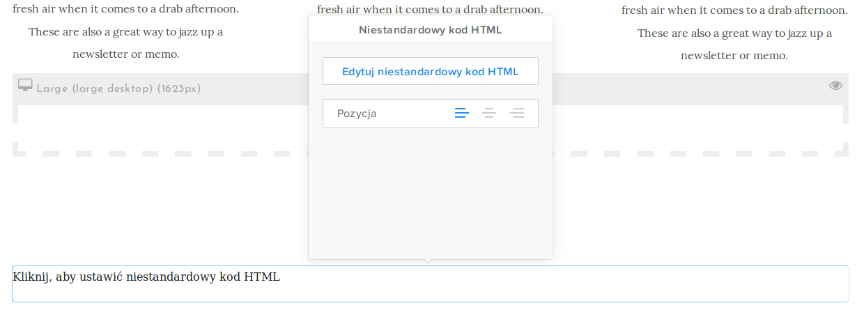Click the 'Niestandardowy kod HTML' popup title
This screenshot has width=864, height=310.
click(430, 30)
